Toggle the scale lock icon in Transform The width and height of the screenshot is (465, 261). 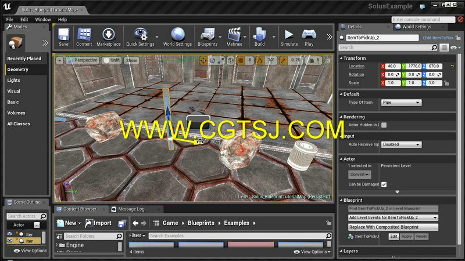pyautogui.click(x=446, y=83)
